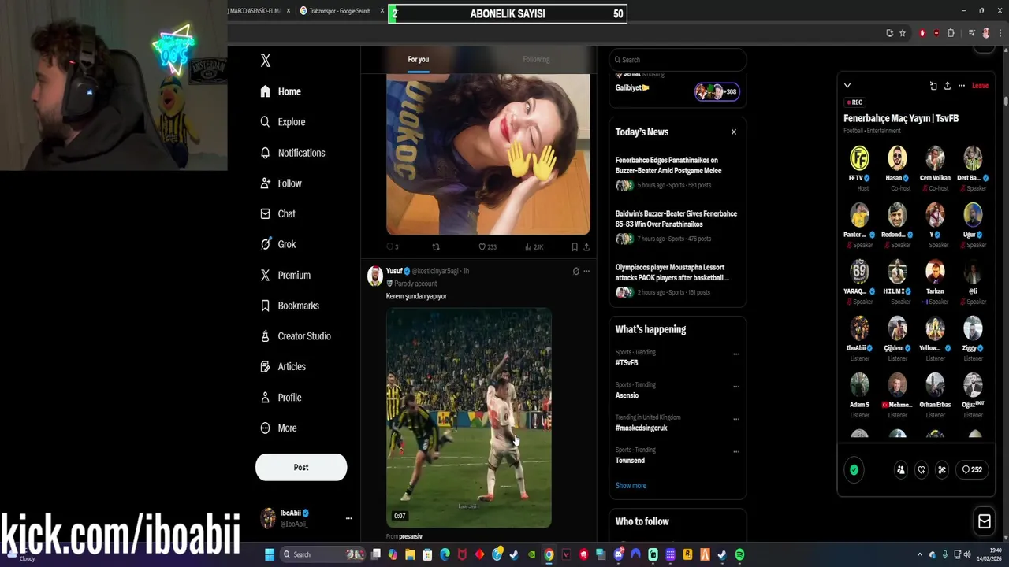Open the Home section

281,91
